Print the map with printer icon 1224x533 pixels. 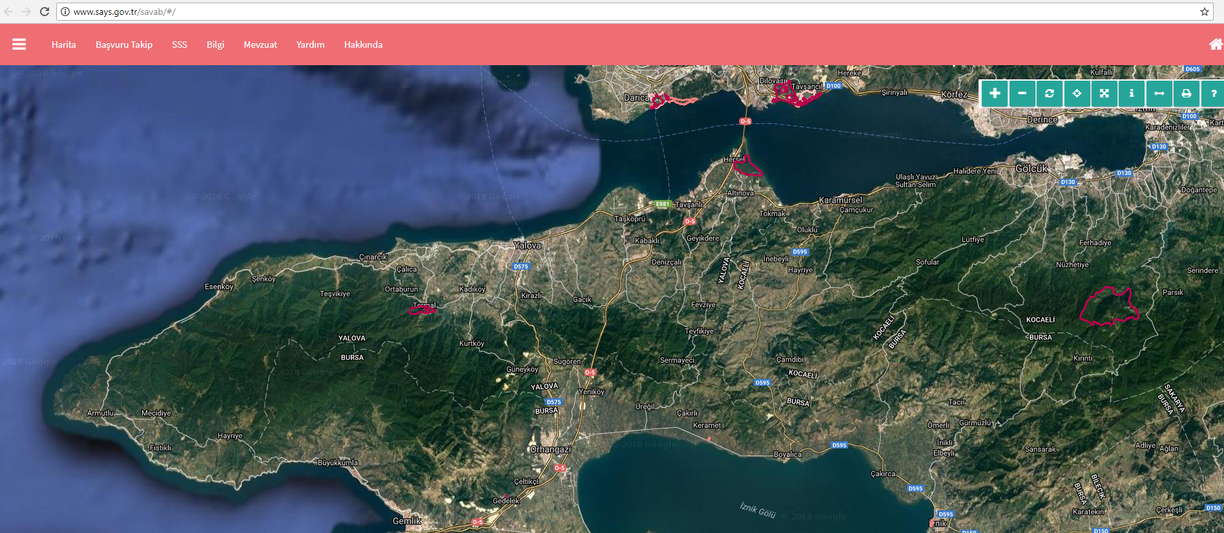pos(1187,94)
